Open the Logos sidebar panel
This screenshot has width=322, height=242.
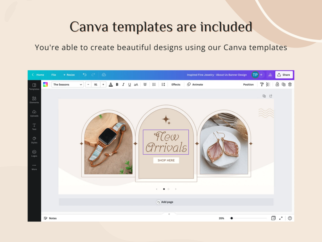click(x=34, y=153)
